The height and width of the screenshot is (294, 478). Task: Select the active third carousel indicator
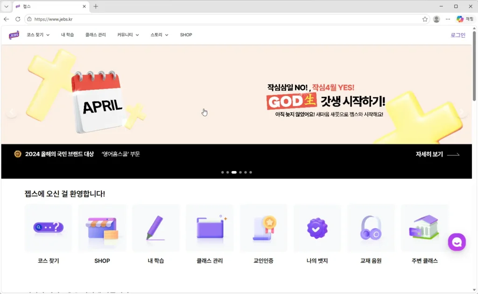234,172
